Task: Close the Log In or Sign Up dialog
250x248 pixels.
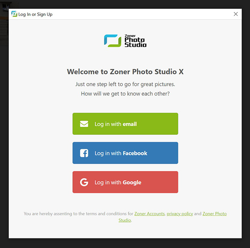Action: 236,14
